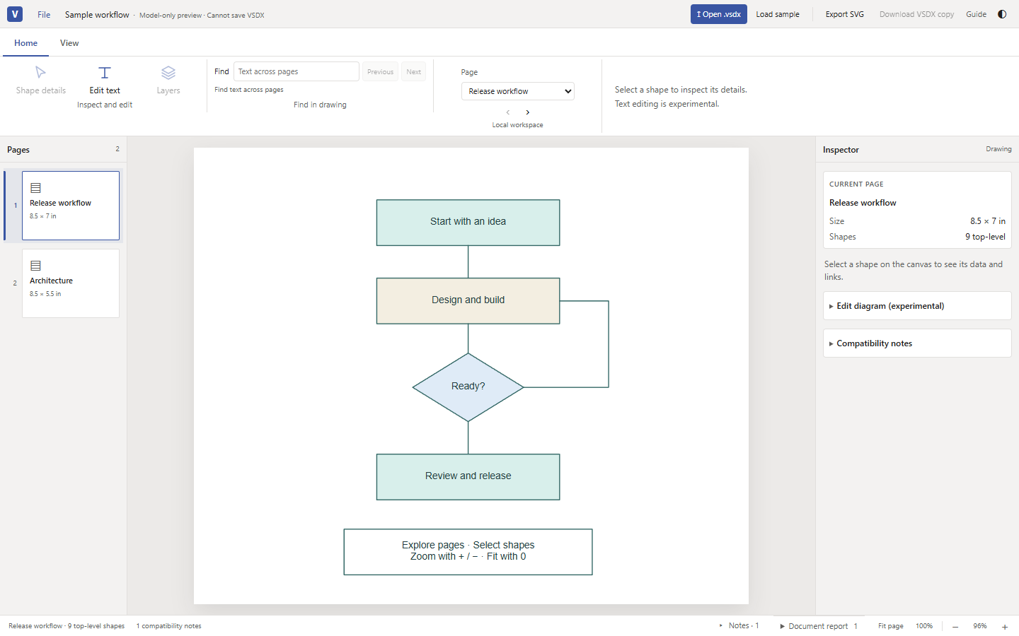Open the Page dropdown showing Release workflow
The image size is (1019, 636).
click(x=518, y=91)
